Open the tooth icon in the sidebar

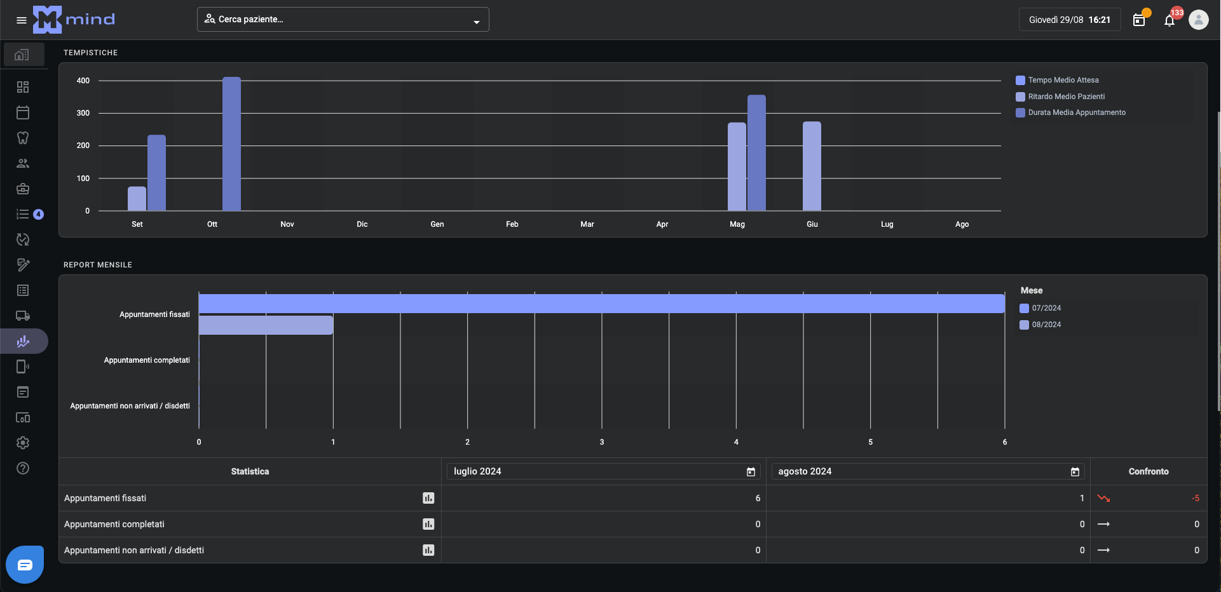pyautogui.click(x=23, y=138)
